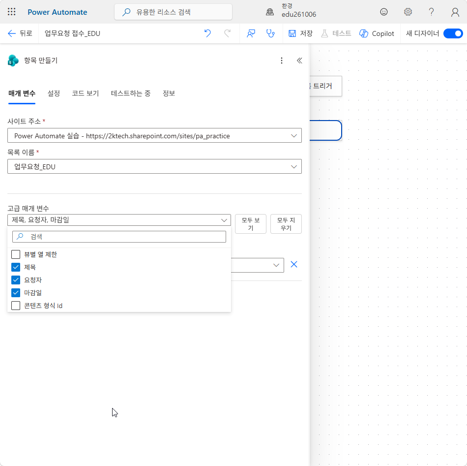
Task: Check the 콘텐츠 형식 Id checkbox
Action: 16,306
